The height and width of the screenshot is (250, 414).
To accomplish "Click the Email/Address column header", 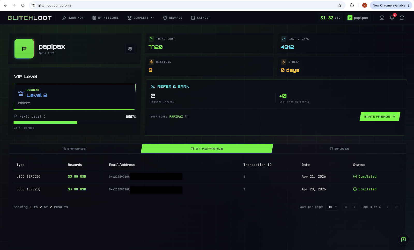I will pos(122,165).
